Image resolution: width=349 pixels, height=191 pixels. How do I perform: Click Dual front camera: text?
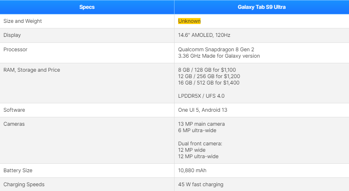(x=200, y=144)
